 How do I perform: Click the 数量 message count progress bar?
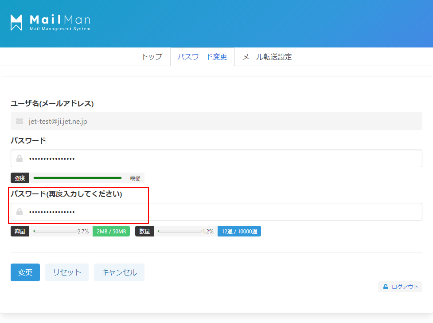pos(179,231)
